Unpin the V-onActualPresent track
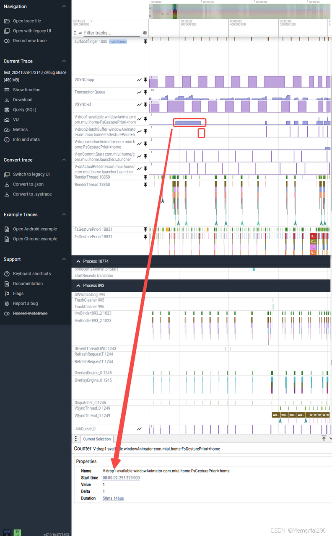This screenshot has width=332, height=536. (x=145, y=169)
